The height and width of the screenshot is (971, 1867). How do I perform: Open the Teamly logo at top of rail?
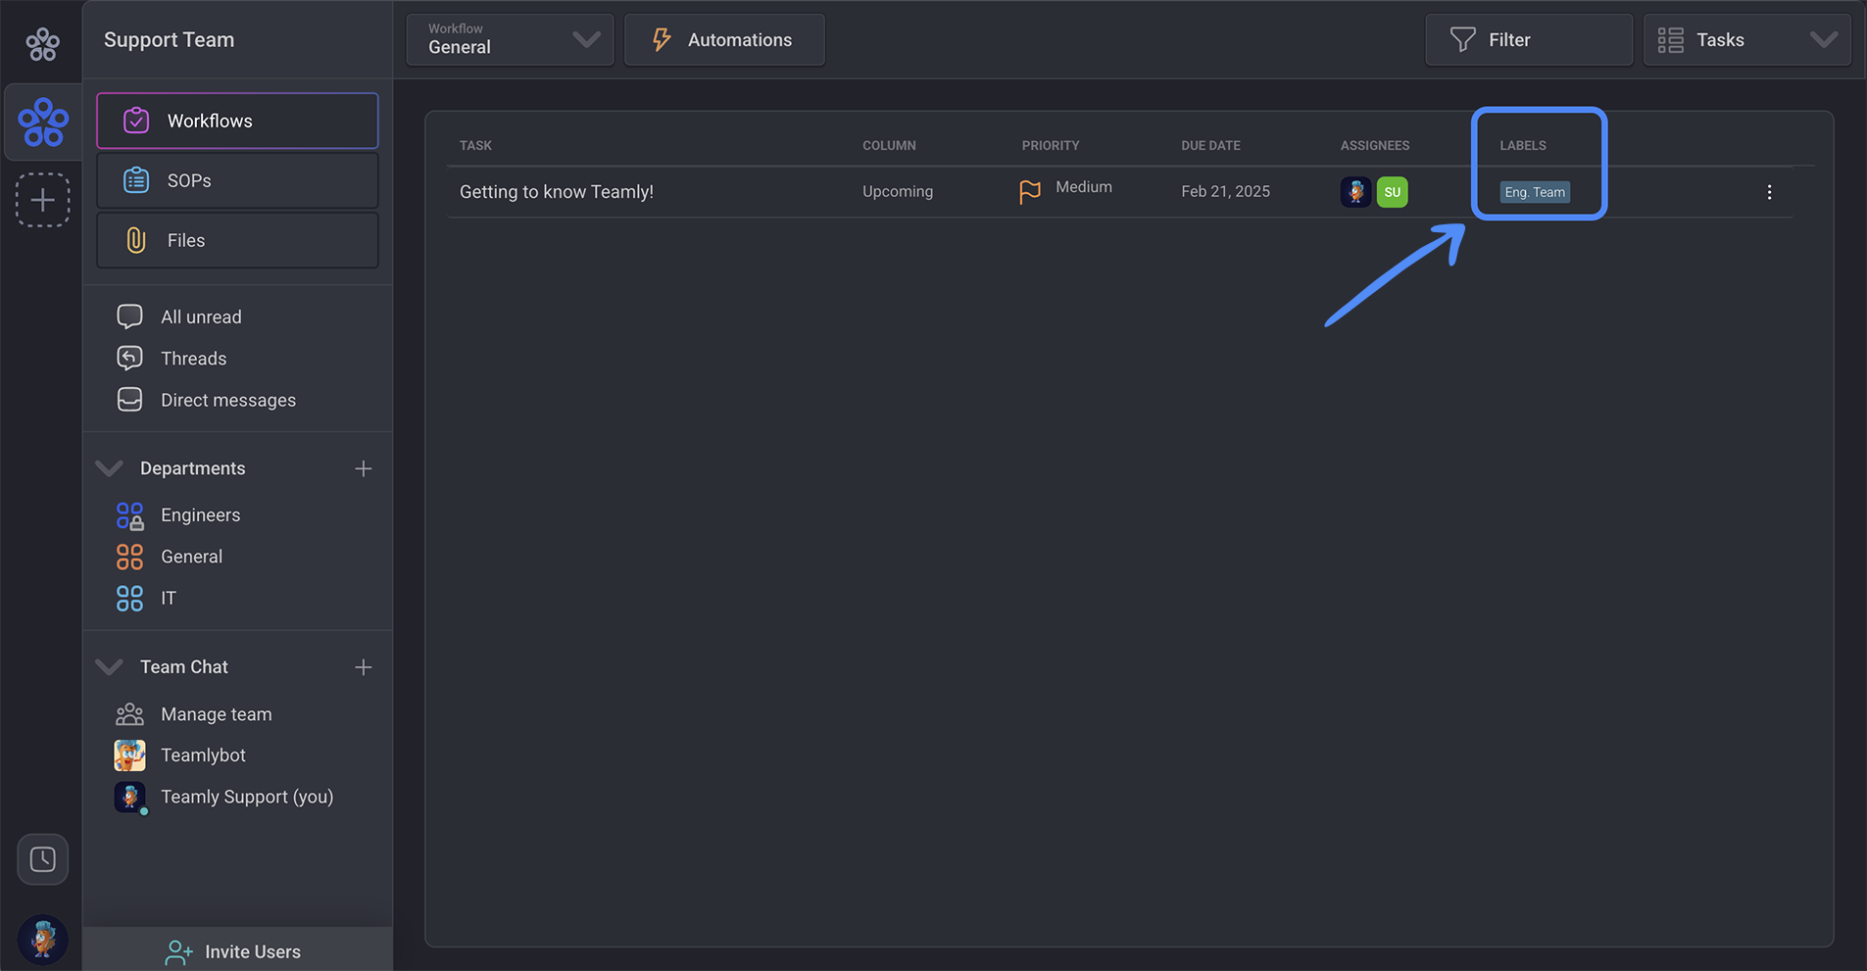(42, 43)
